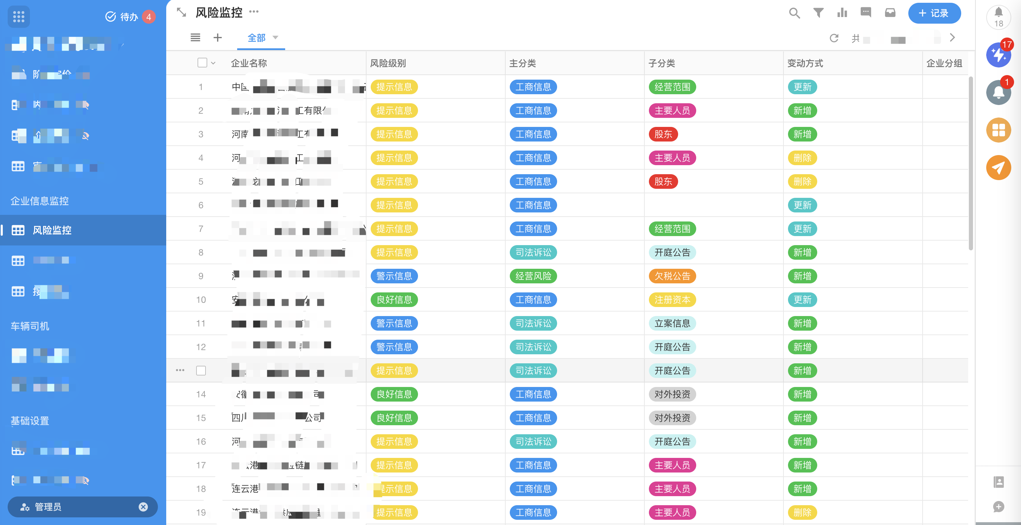Viewport: 1021px width, 525px height.
Task: Click row 2's 主要人员 subcategory tag
Action: tap(672, 111)
